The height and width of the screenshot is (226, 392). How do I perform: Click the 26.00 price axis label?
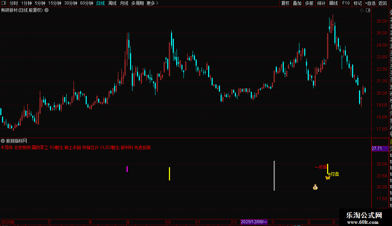click(x=382, y=21)
